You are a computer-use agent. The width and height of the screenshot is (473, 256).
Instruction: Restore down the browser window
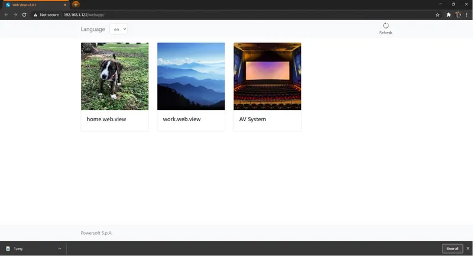click(453, 4)
